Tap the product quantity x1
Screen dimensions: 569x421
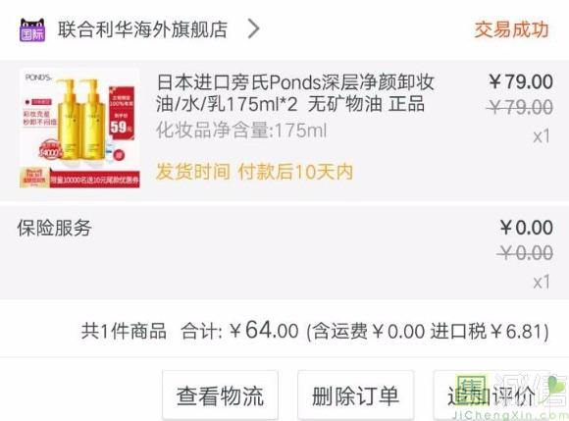click(x=542, y=136)
